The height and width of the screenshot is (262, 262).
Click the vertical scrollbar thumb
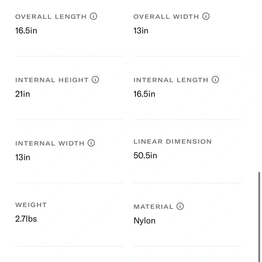(259, 216)
